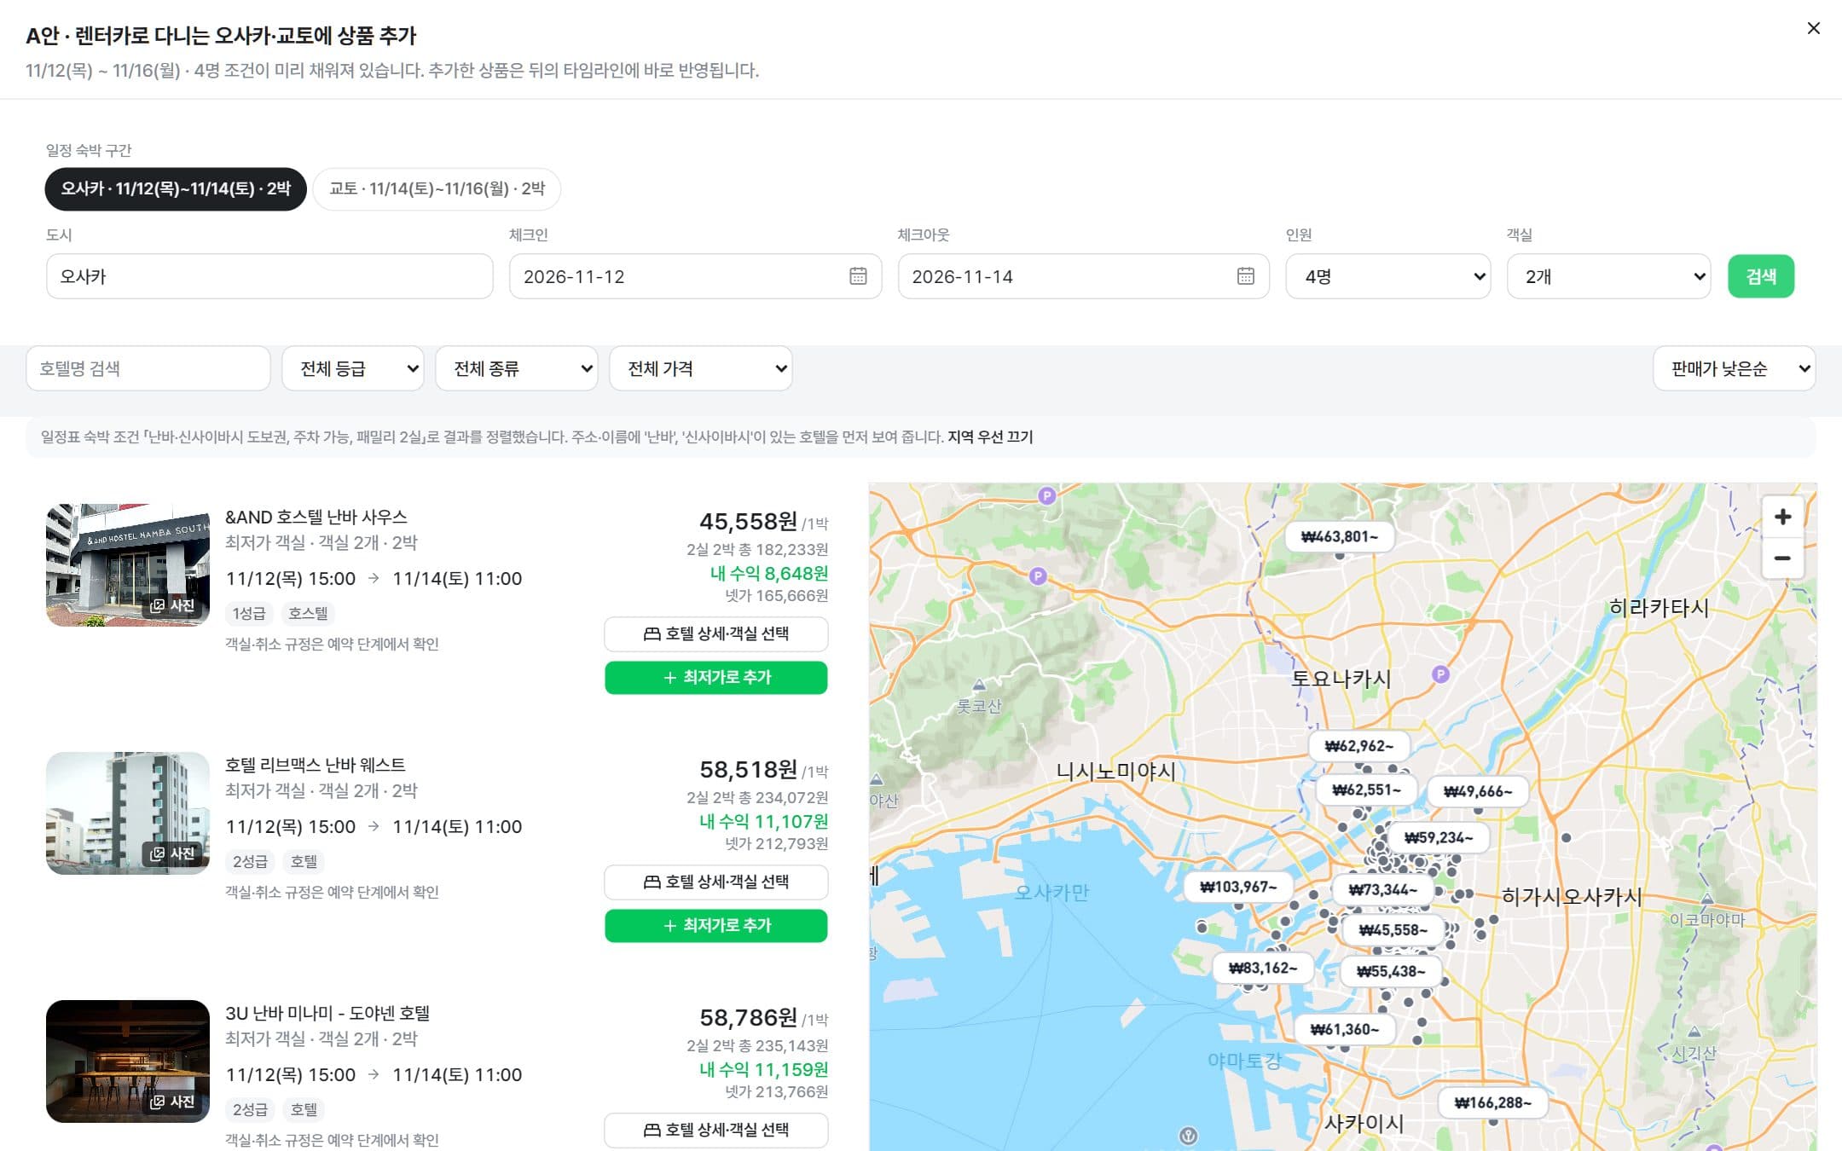Add &AND 호스텔 난바 사우스 at lowest price
The width and height of the screenshot is (1842, 1151).
point(716,678)
